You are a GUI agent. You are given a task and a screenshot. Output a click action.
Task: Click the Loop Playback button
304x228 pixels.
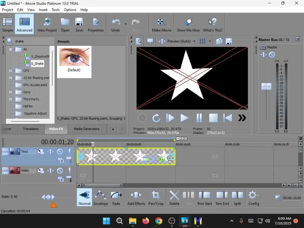(x=156, y=118)
